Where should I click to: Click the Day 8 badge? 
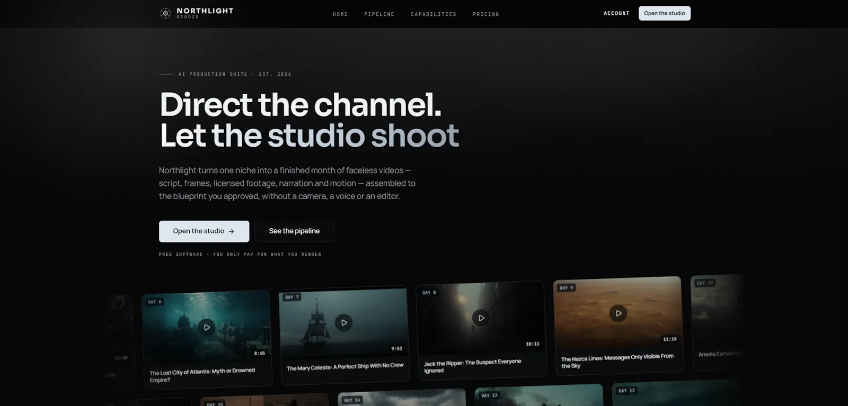coord(429,293)
